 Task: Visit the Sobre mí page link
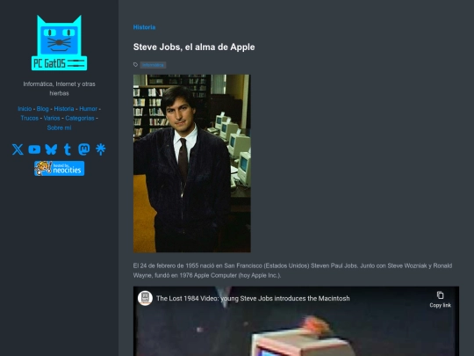(x=60, y=127)
